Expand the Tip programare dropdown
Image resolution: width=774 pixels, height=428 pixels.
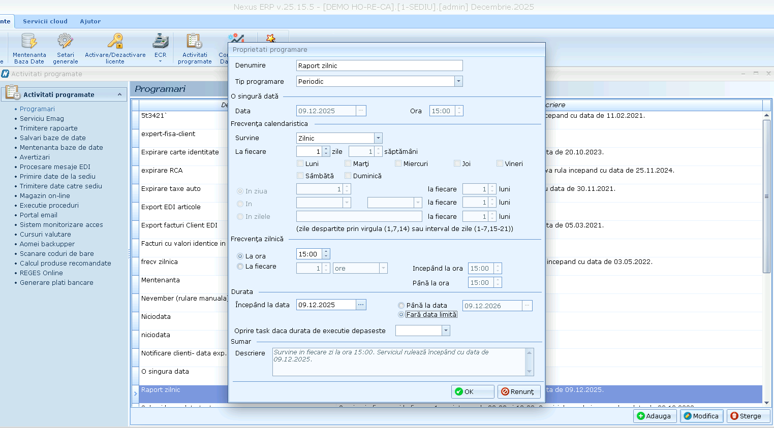point(458,81)
